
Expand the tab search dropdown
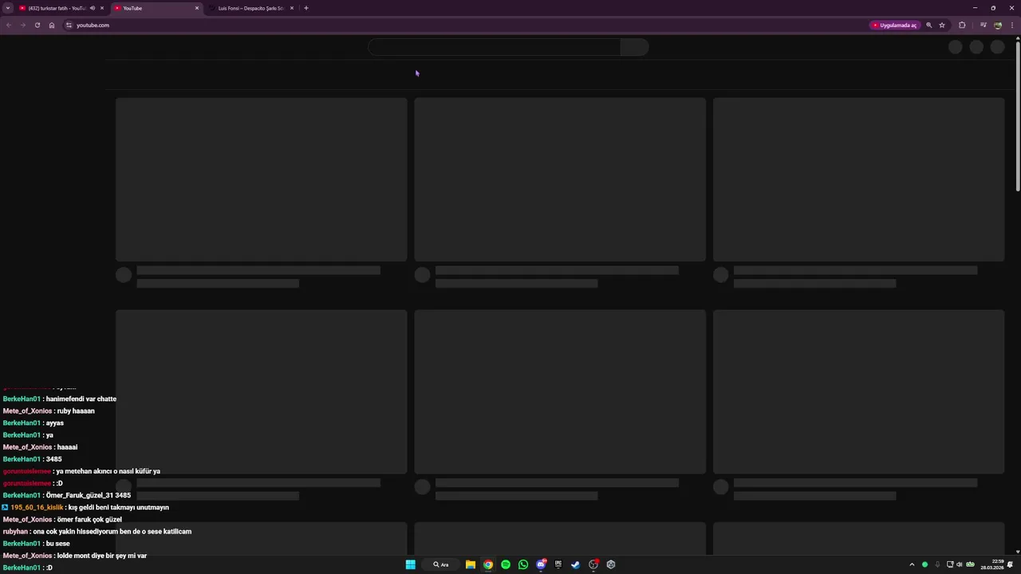point(8,8)
